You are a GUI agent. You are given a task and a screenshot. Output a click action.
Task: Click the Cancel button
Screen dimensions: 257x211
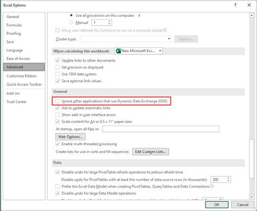pos(242,205)
